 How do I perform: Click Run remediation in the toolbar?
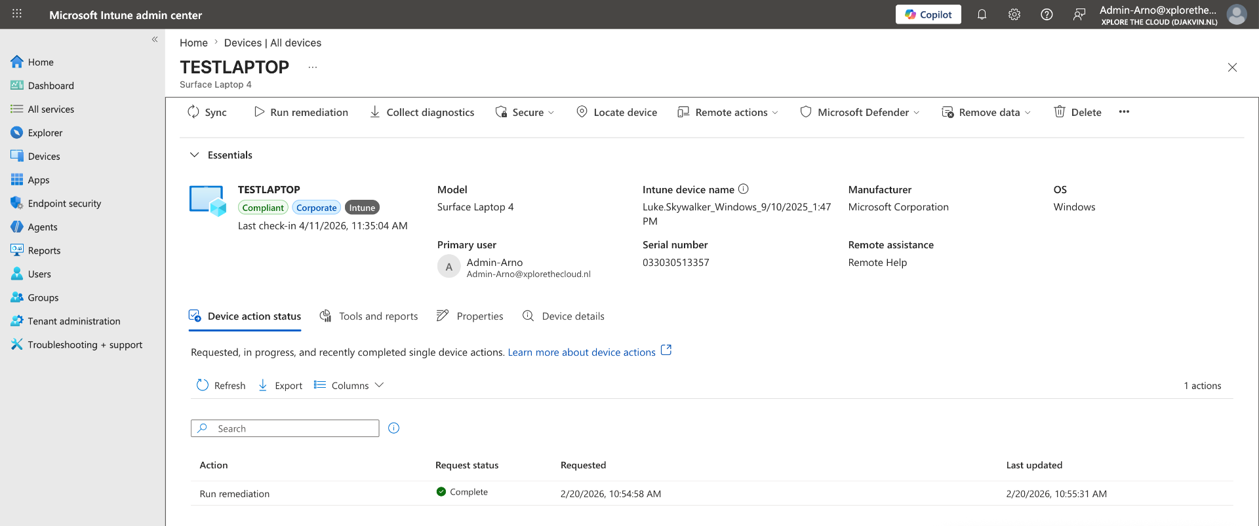coord(301,112)
